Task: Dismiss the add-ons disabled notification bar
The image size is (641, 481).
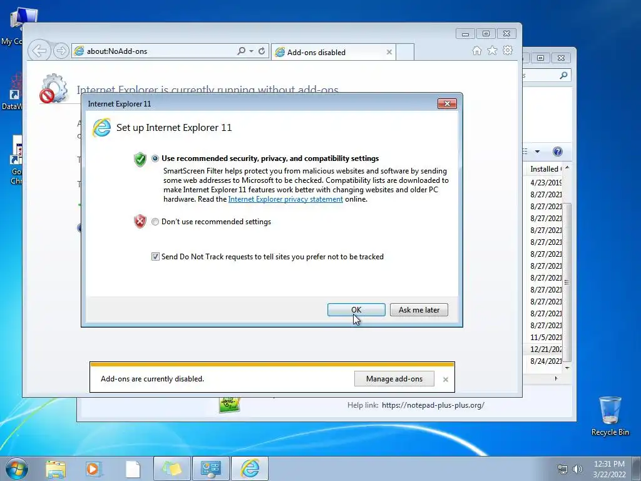Action: (446, 380)
